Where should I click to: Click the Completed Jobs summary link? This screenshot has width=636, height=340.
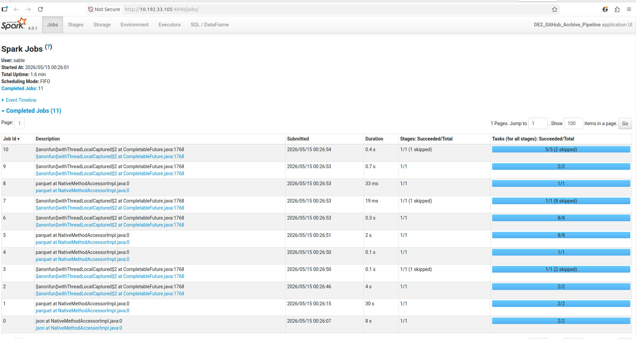pos(19,88)
